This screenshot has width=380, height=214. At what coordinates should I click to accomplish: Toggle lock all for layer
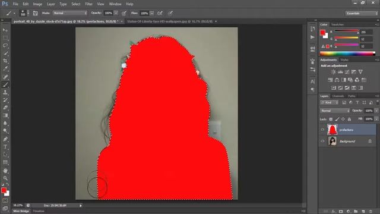pyautogui.click(x=349, y=119)
